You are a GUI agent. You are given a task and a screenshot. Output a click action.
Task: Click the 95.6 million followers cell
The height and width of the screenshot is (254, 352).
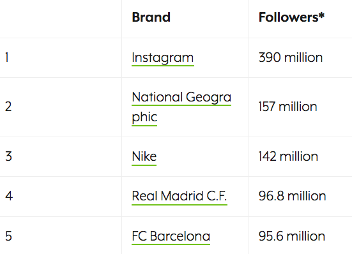(300, 235)
